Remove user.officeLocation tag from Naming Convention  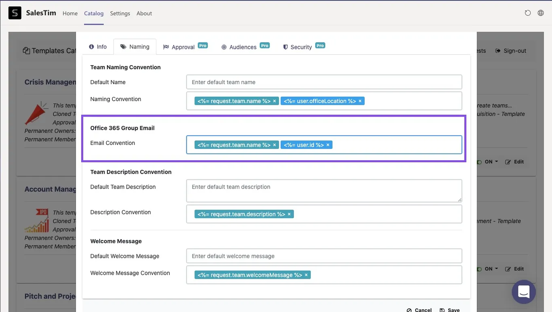click(x=360, y=101)
